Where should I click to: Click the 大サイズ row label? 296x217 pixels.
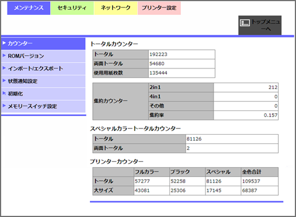(113, 191)
